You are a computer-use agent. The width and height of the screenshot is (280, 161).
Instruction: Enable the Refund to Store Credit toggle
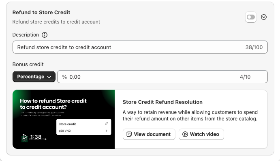pyautogui.click(x=251, y=17)
